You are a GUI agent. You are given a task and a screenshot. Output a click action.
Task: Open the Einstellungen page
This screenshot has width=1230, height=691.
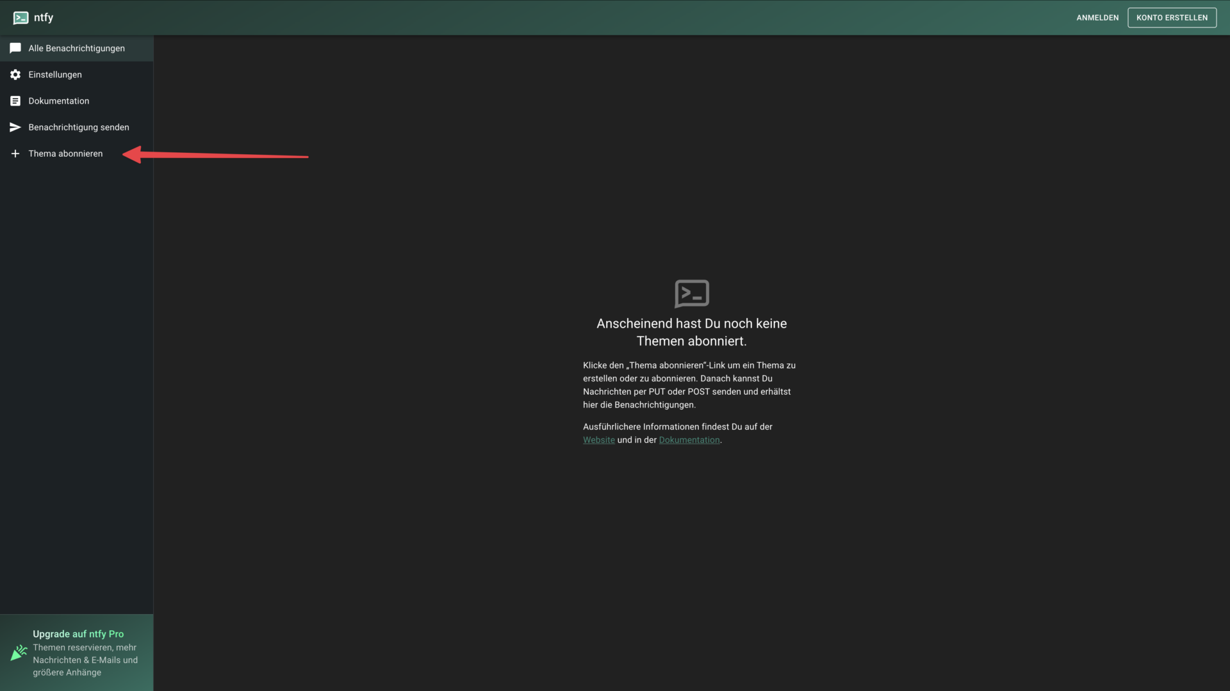pyautogui.click(x=55, y=75)
